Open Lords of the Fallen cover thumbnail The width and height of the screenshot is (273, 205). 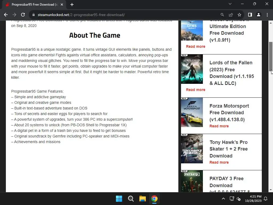[x=192, y=69]
